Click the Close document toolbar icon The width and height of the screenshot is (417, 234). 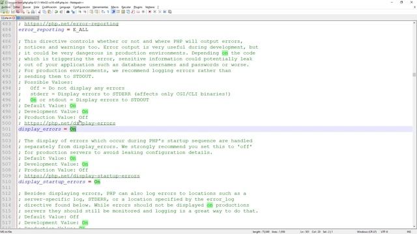23,12
